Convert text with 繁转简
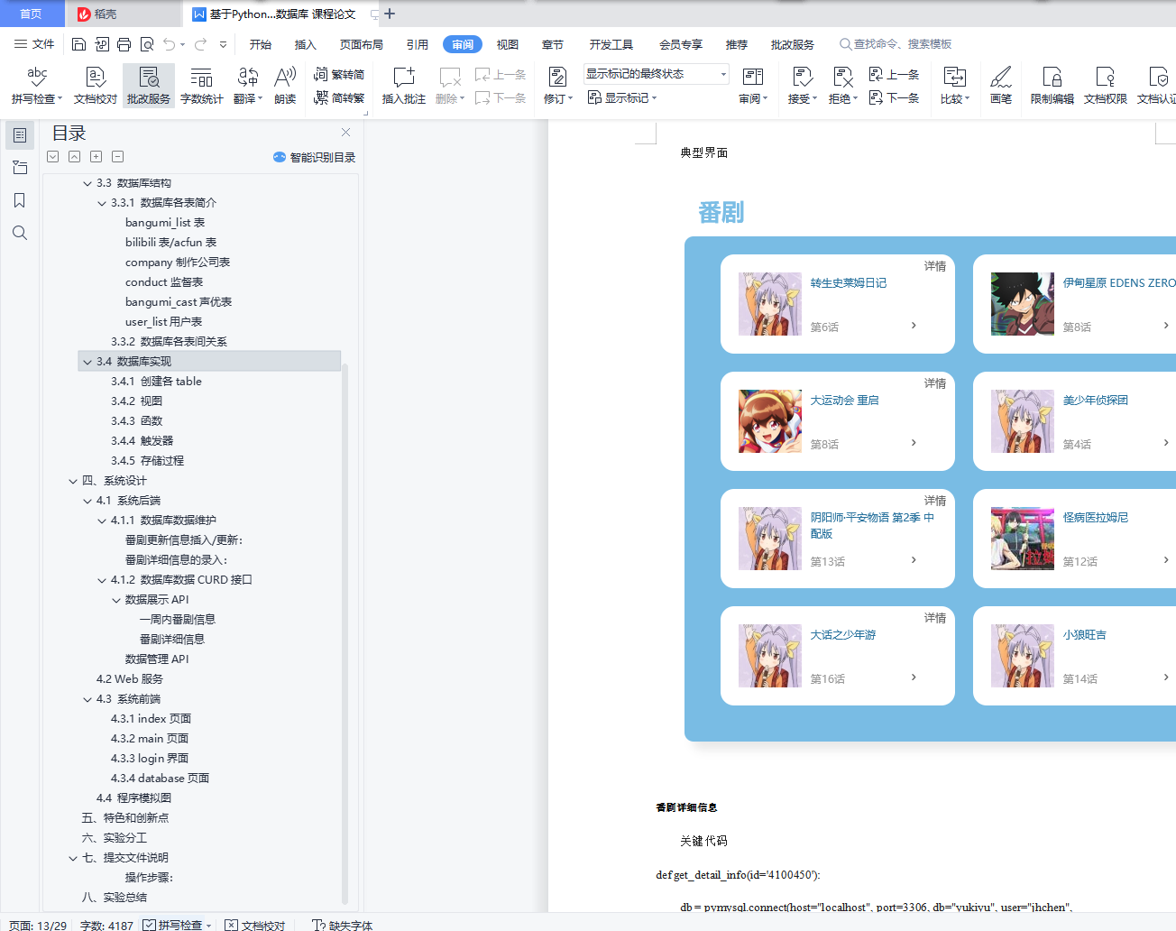The width and height of the screenshot is (1176, 931). click(339, 74)
